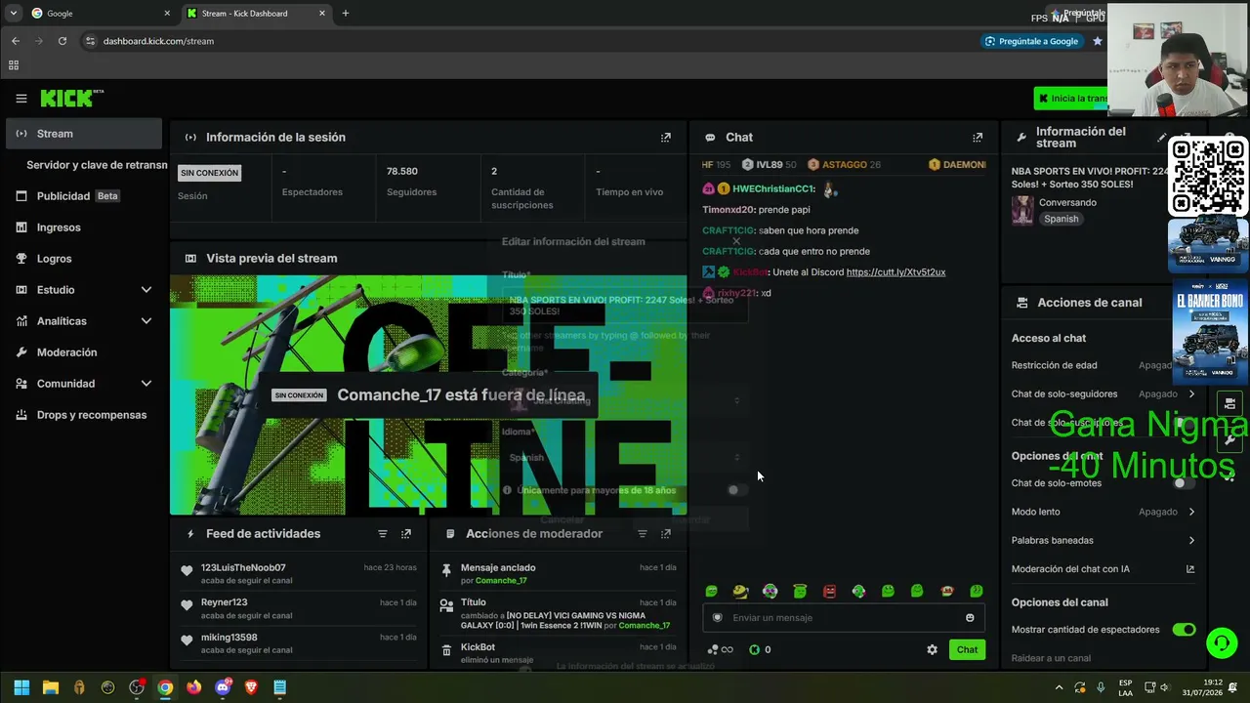The width and height of the screenshot is (1250, 703).
Task: Click the Enviar un mensaje input field
Action: (x=843, y=618)
